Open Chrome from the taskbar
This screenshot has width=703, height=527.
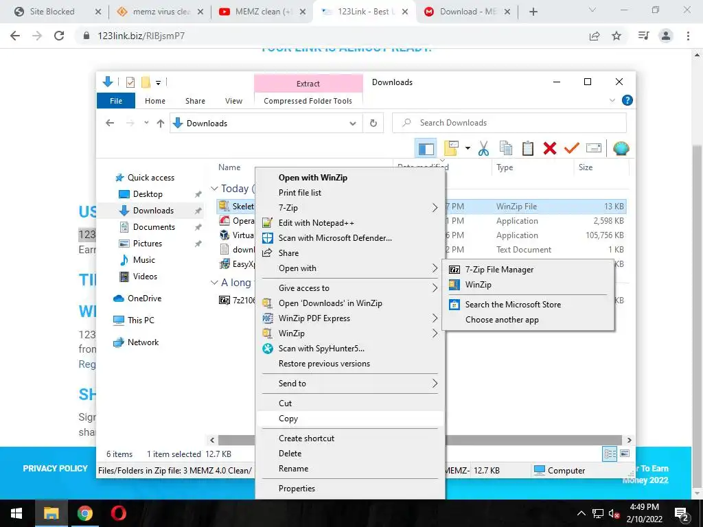click(x=84, y=513)
